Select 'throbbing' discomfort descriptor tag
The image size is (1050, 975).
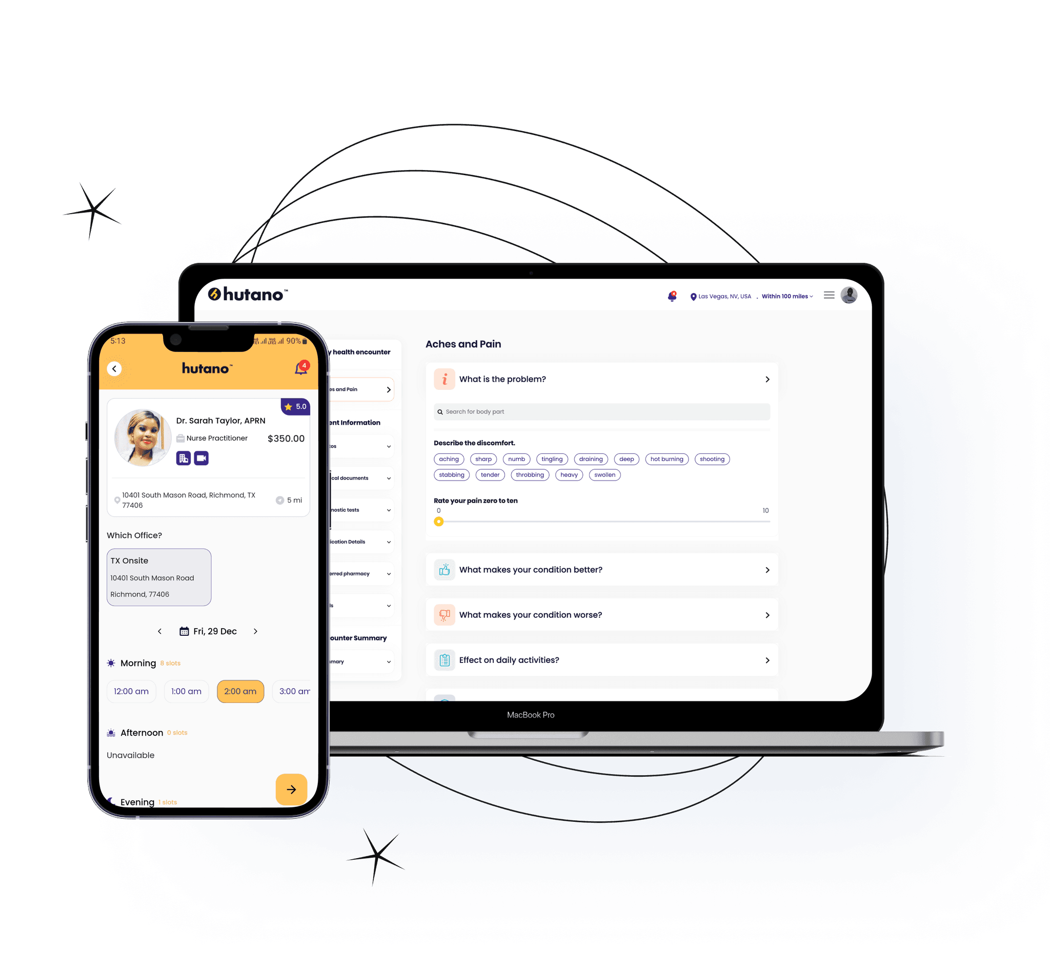pos(529,474)
